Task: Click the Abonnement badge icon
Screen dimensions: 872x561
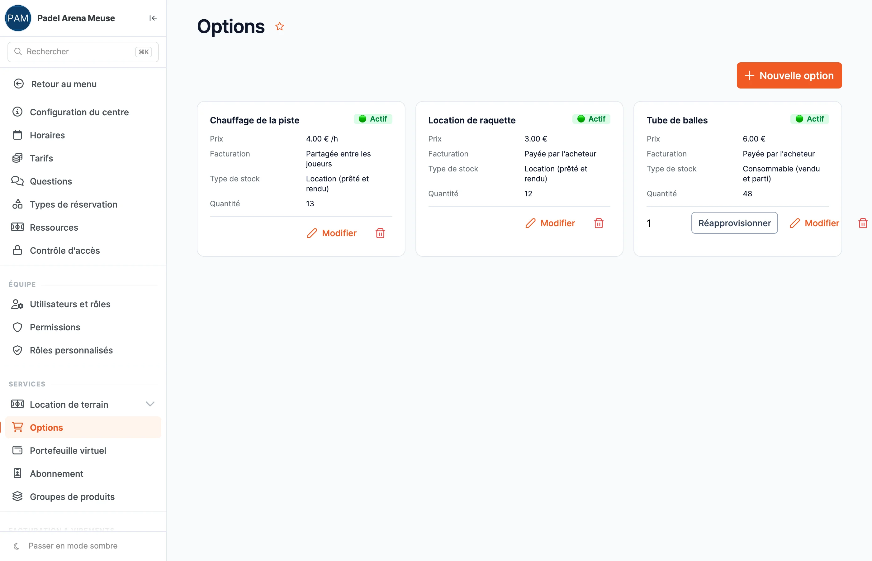Action: pyautogui.click(x=17, y=473)
